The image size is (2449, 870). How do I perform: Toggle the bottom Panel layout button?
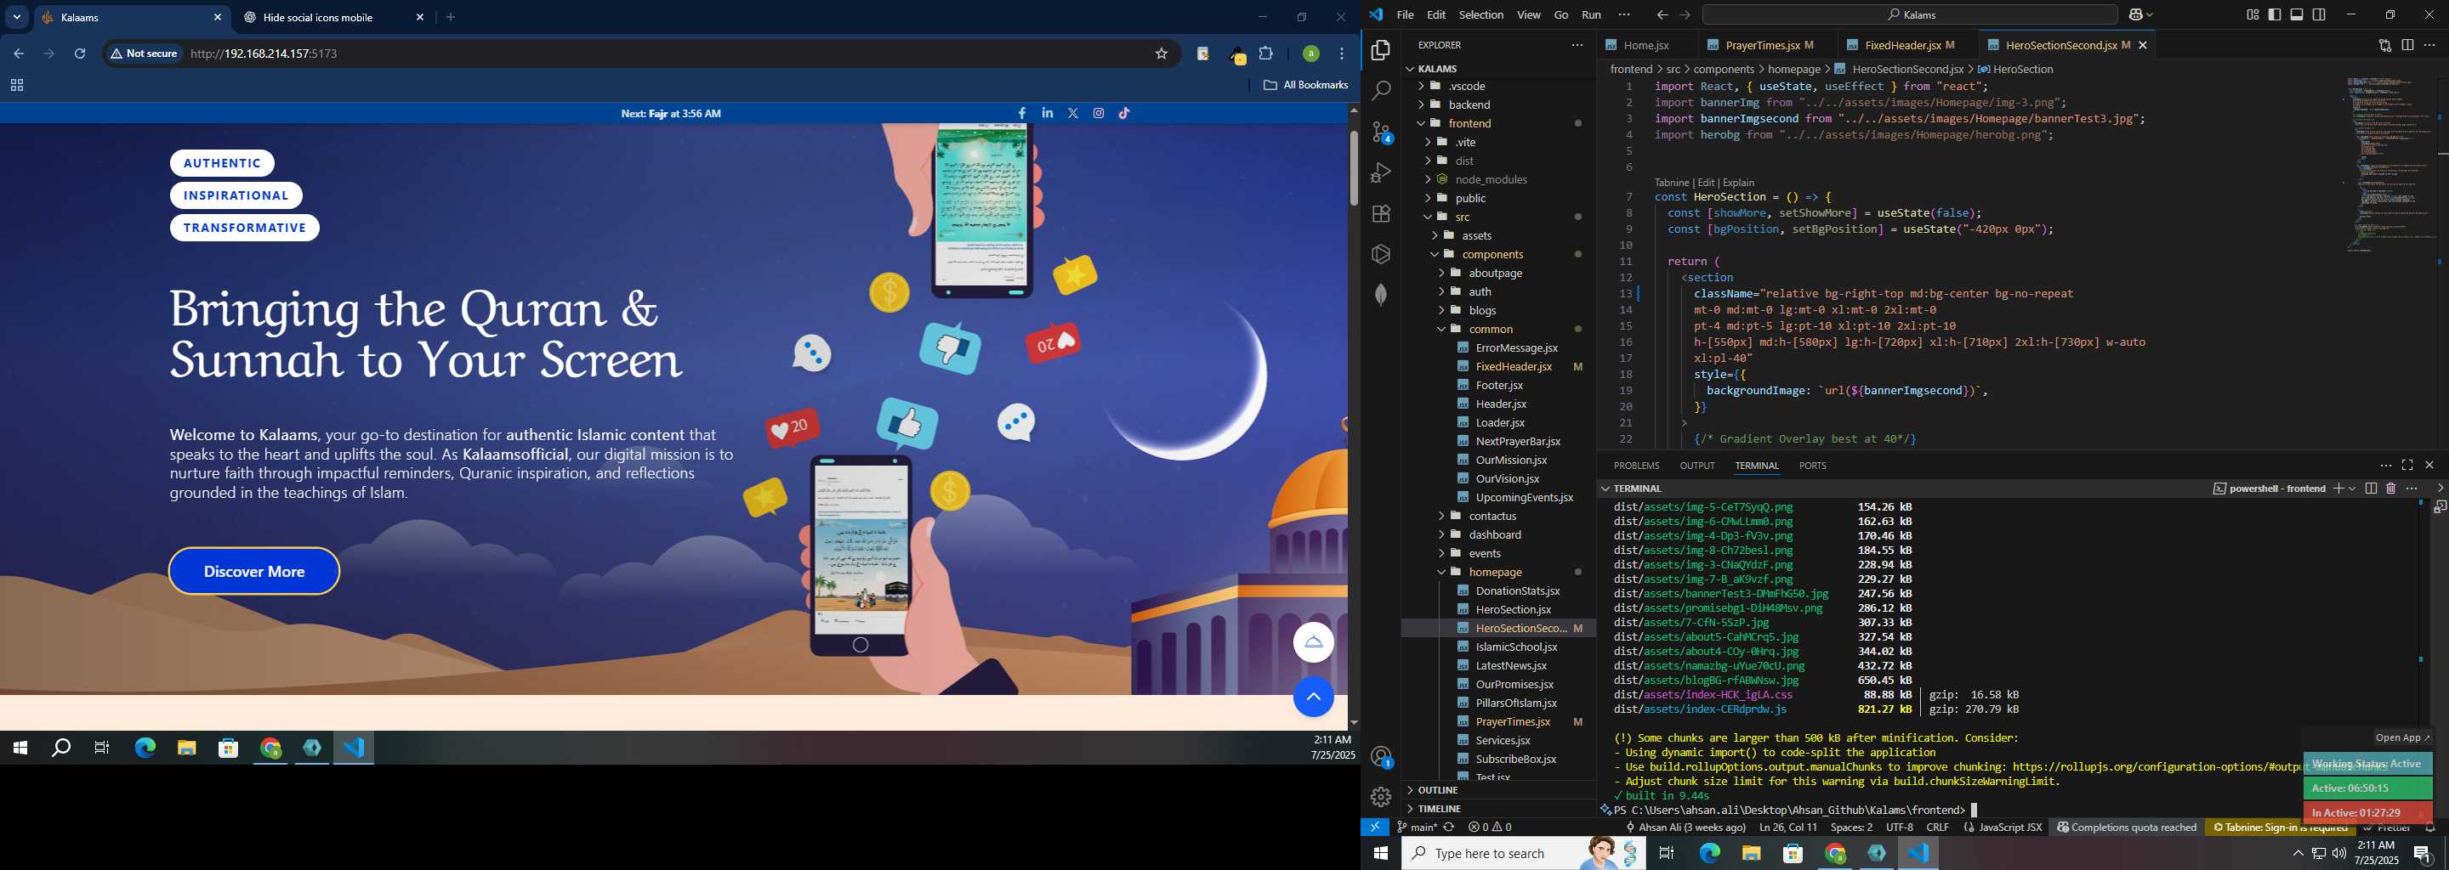tap(2297, 14)
